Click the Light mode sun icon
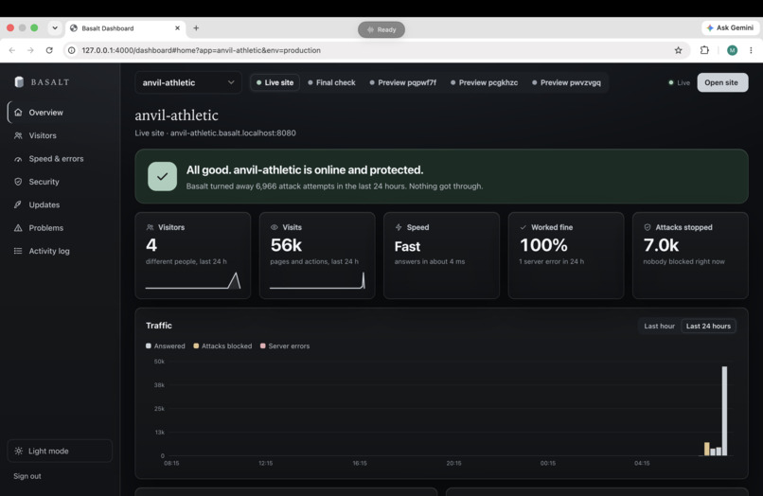This screenshot has width=763, height=496. click(19, 452)
